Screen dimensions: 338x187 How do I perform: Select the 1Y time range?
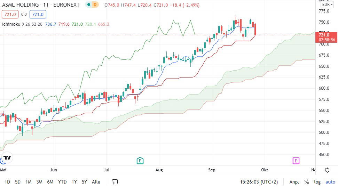(x=74, y=182)
